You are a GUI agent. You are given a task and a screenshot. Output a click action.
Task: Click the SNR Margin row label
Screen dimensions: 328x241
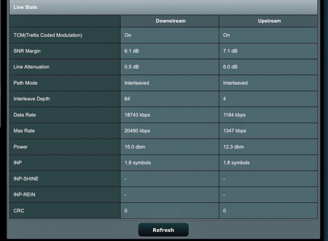tap(27, 51)
